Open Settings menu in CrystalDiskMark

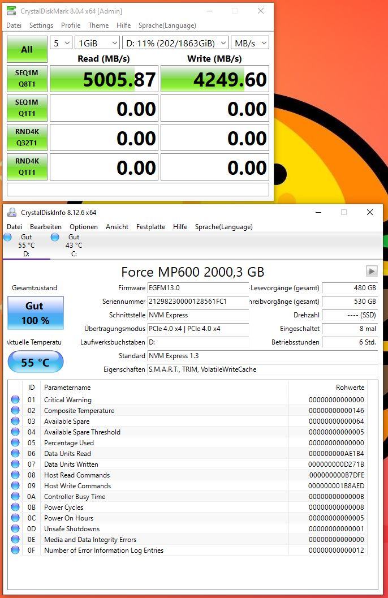[41, 25]
